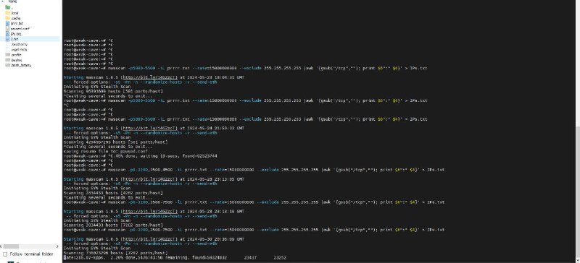Sort files by the Name column header

[x=12, y=1]
